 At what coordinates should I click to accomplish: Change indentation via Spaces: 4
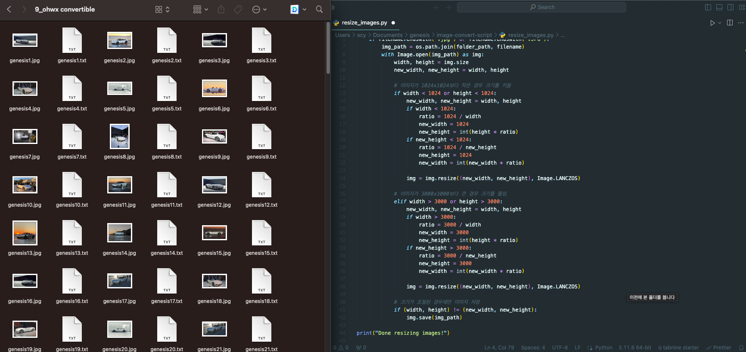tap(533, 348)
